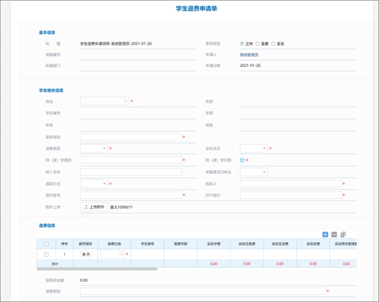379x302 pixels.
Task: Open the 系统管理员 applicant link
Action: [x=249, y=55]
